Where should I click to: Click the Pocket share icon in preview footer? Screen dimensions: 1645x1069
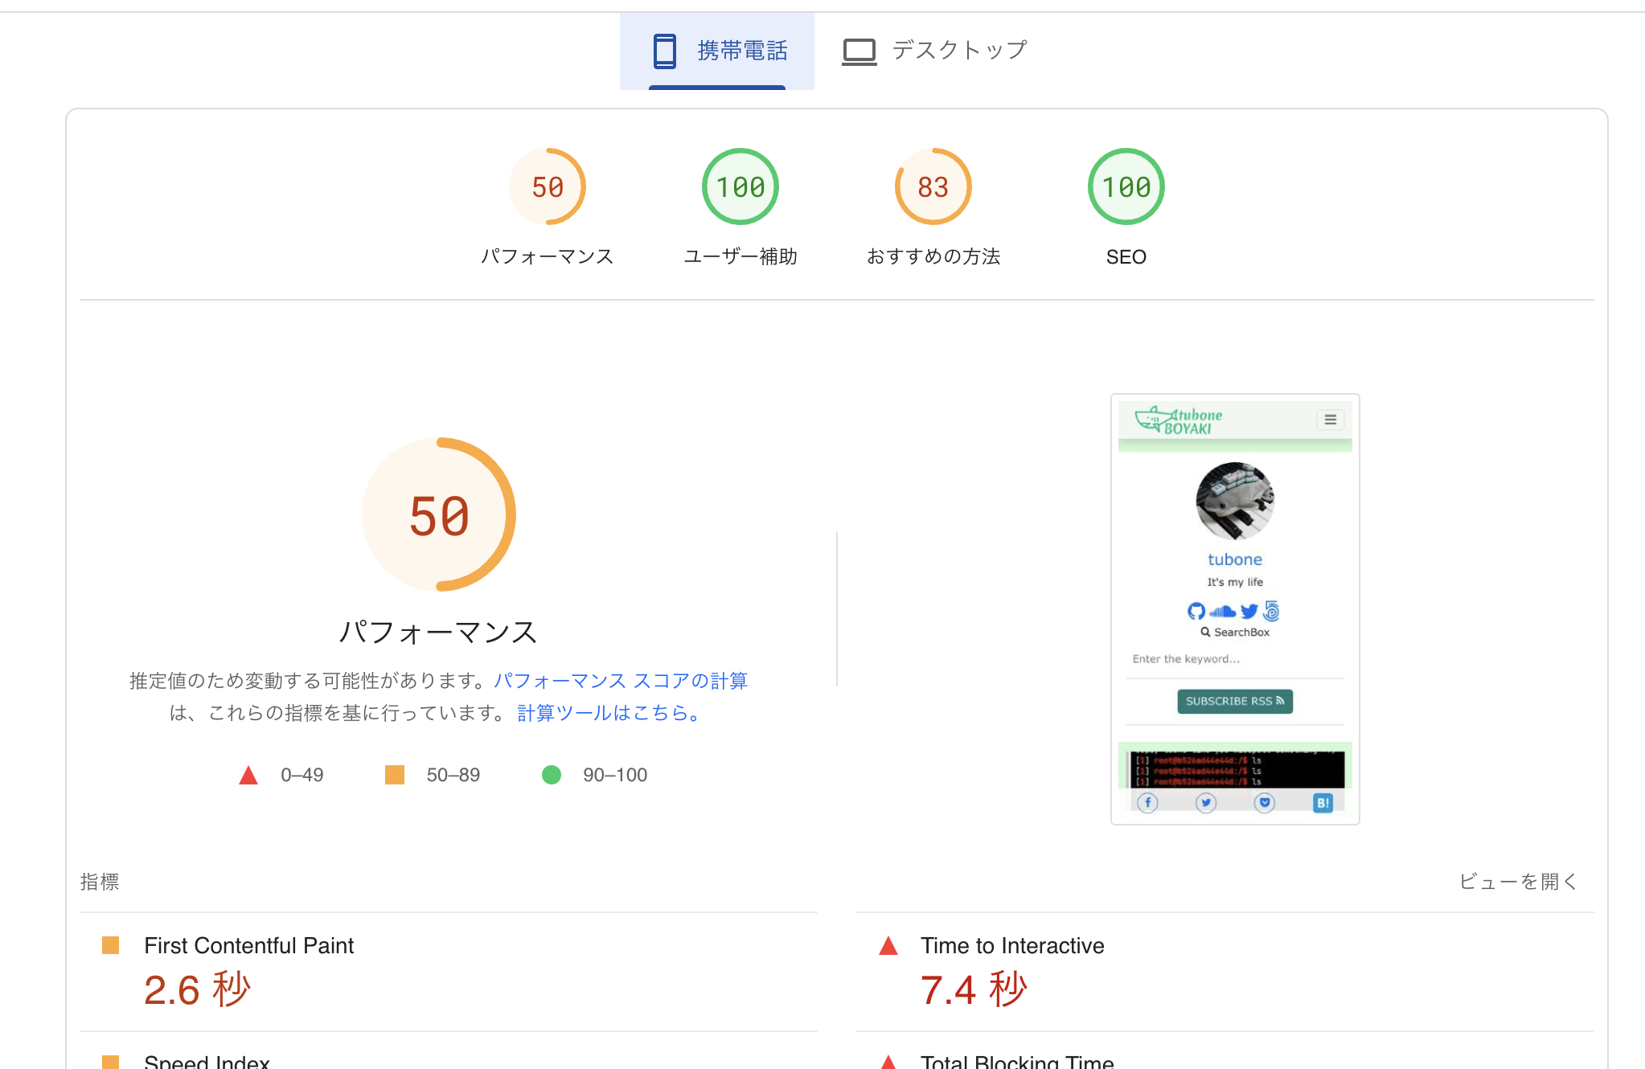tap(1264, 801)
